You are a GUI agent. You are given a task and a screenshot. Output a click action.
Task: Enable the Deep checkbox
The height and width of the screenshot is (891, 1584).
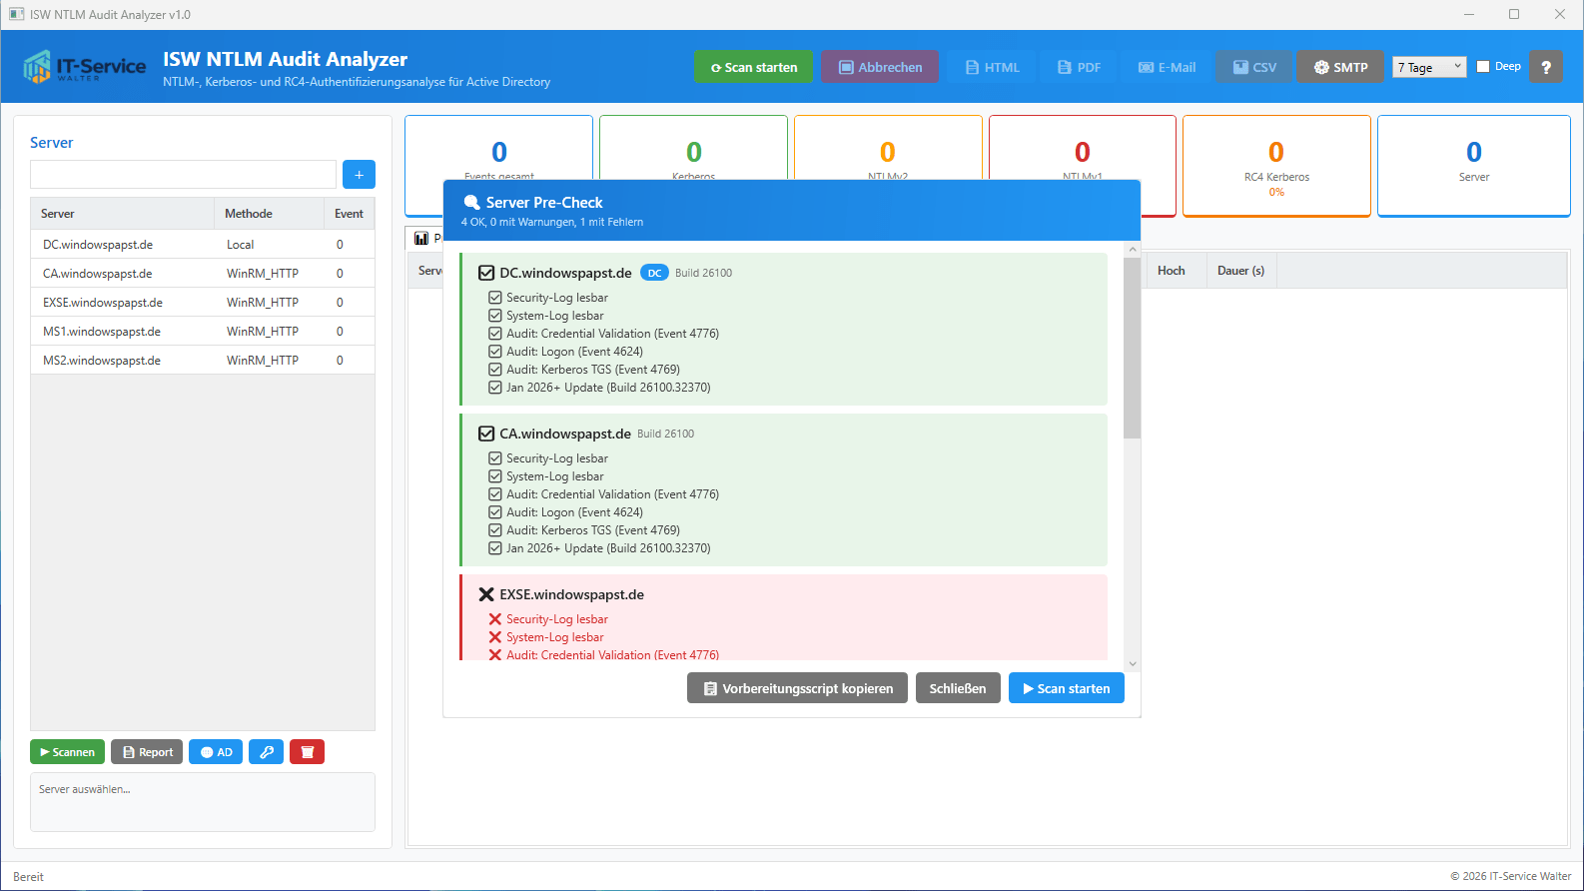pyautogui.click(x=1483, y=67)
